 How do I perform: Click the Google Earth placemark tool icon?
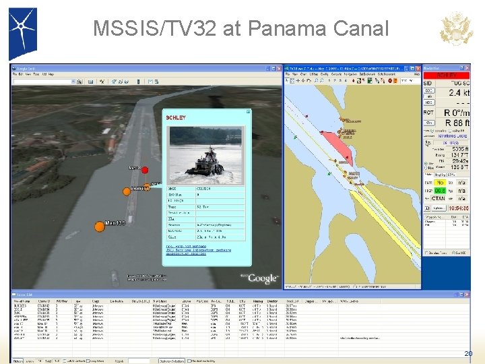coord(102,82)
